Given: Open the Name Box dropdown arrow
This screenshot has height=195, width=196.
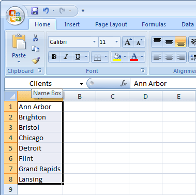Looking at the screenshot, I should tap(81, 84).
